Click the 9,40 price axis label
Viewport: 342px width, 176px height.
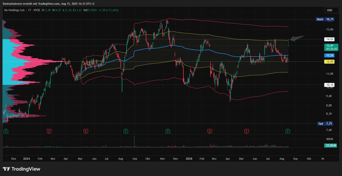[x=329, y=96]
